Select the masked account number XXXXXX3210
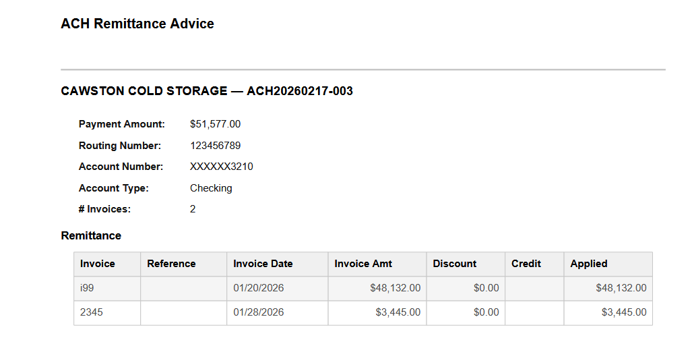 pos(221,167)
